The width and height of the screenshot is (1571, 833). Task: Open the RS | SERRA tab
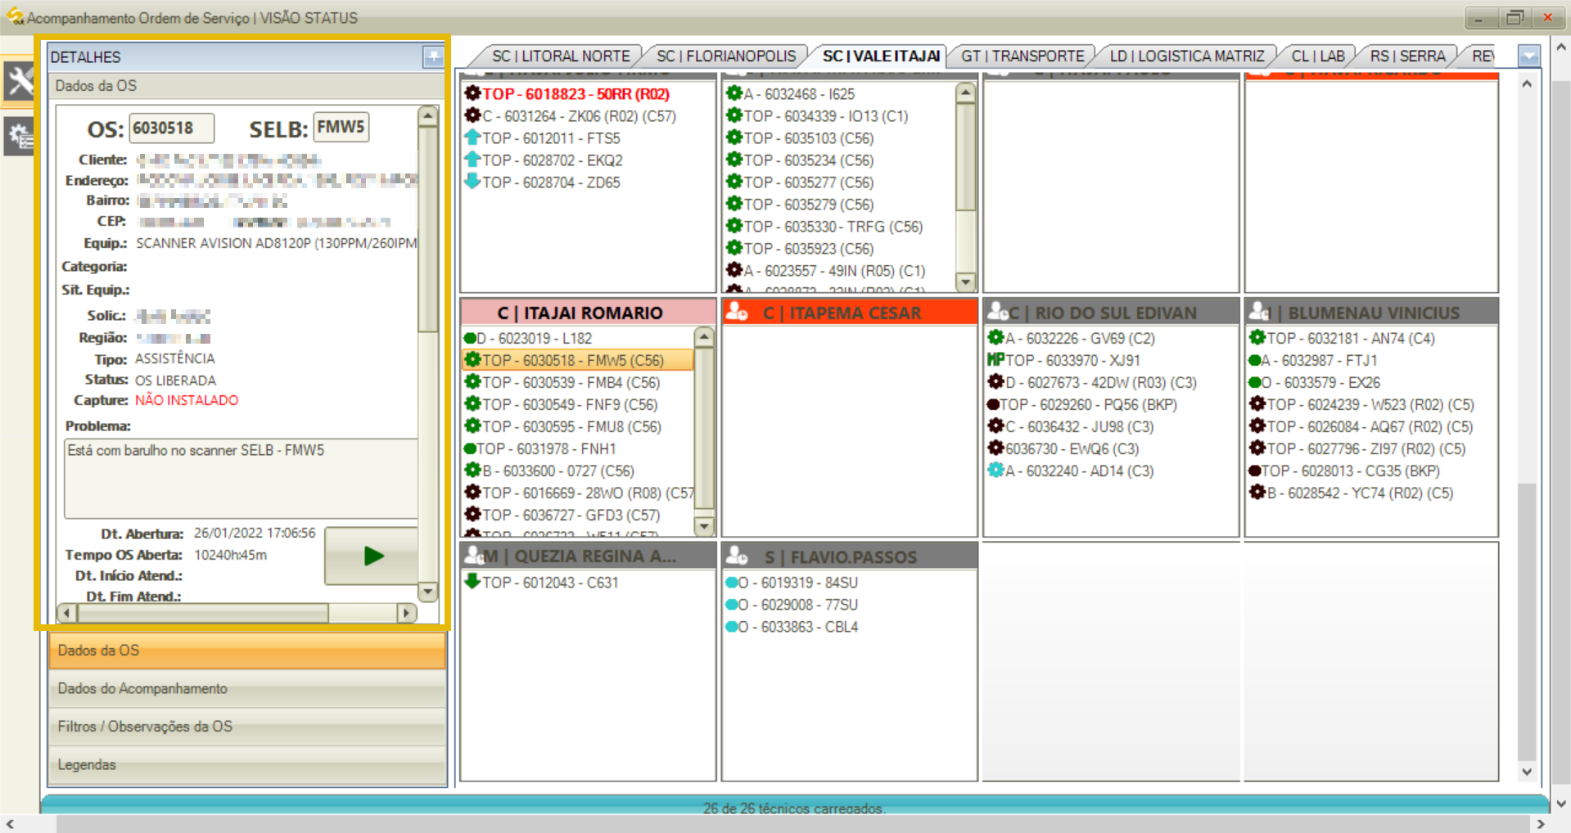click(x=1407, y=56)
